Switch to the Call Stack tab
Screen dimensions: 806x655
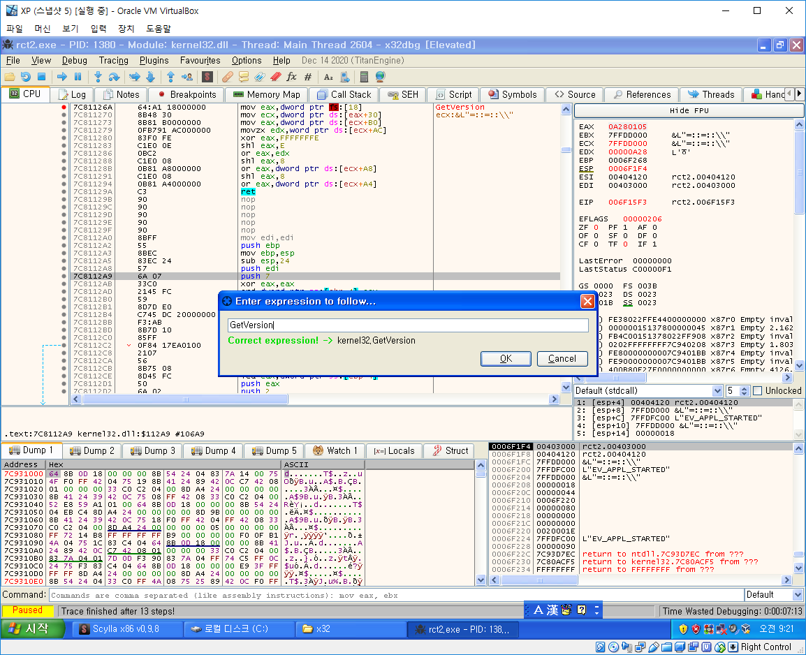coord(344,94)
